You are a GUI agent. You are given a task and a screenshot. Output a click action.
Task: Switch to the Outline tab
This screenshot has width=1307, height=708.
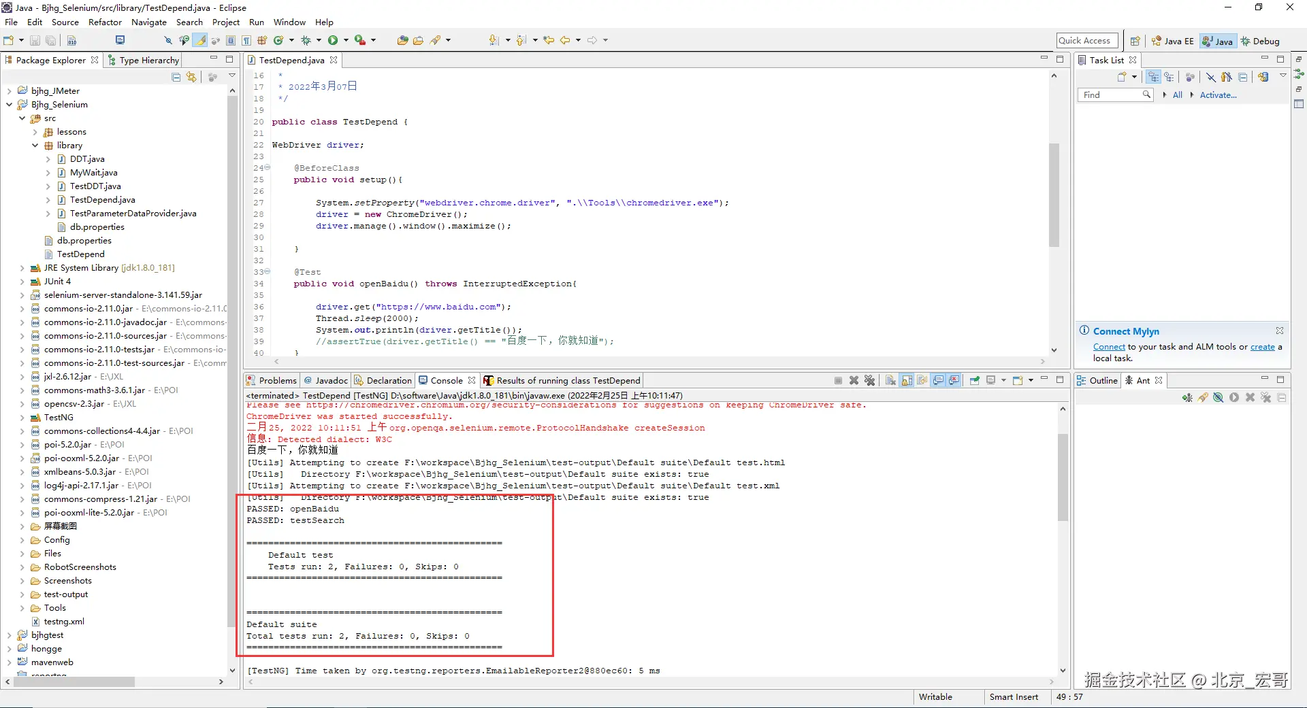[1097, 380]
